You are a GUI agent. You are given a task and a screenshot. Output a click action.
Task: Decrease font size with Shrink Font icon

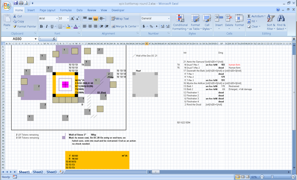(x=77, y=19)
